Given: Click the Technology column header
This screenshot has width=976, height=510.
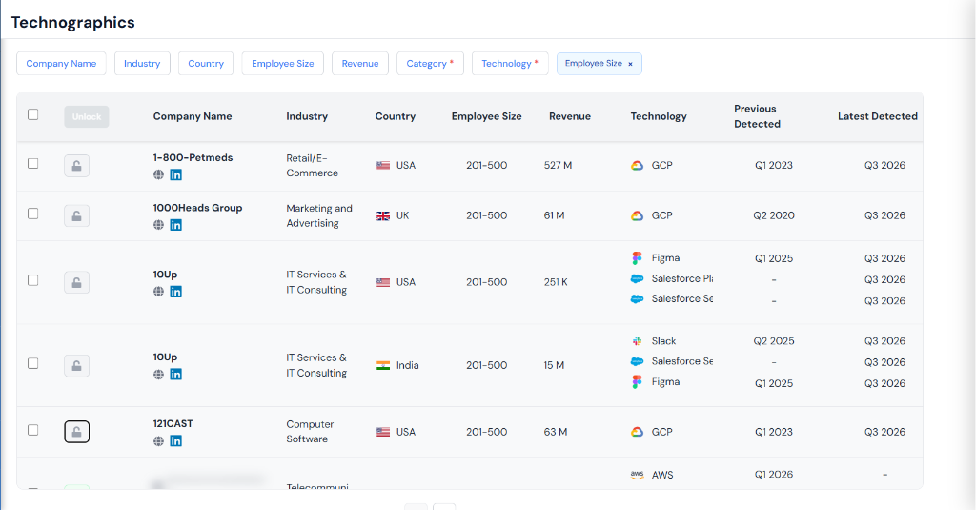Looking at the screenshot, I should click(659, 116).
